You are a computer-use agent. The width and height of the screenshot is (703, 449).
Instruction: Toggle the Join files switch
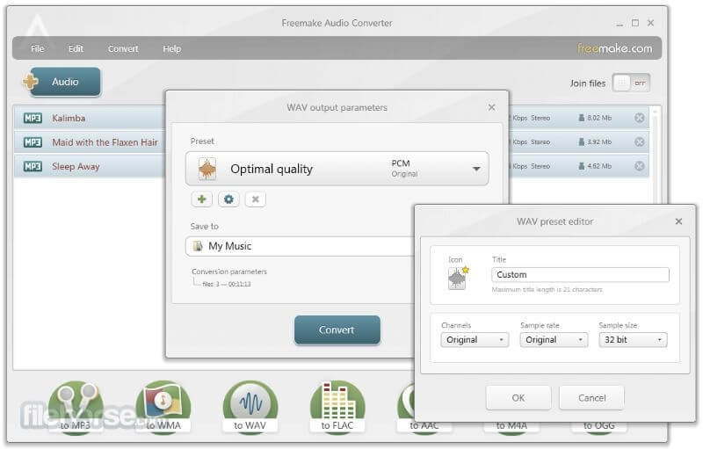click(x=631, y=83)
